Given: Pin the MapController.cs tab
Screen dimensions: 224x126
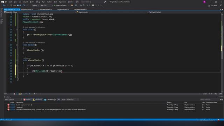Looking at the screenshot, I should pyautogui.click(x=17, y=9).
